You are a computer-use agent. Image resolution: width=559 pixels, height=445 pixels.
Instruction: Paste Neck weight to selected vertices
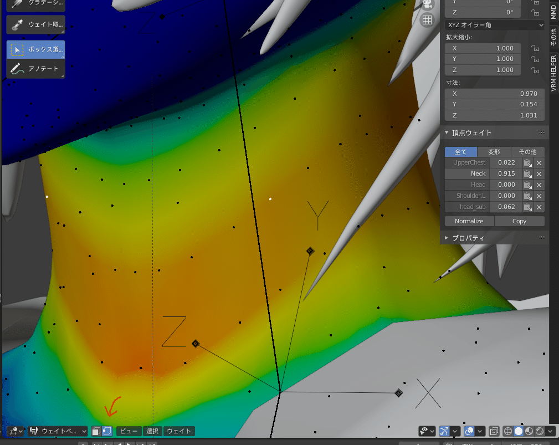coord(528,174)
